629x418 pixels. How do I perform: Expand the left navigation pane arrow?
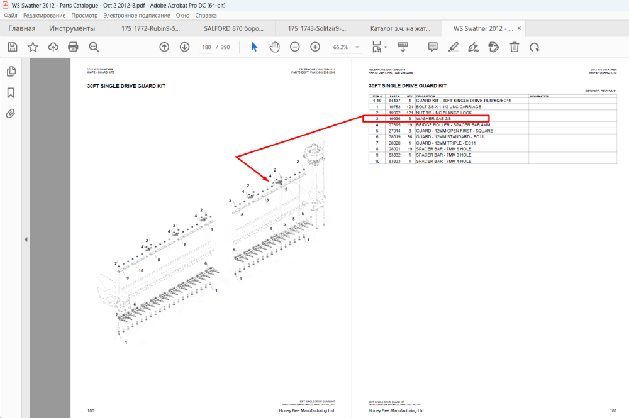tap(26, 239)
